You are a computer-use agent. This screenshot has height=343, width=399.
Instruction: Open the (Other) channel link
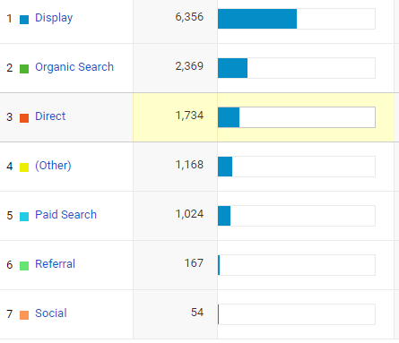pos(53,166)
